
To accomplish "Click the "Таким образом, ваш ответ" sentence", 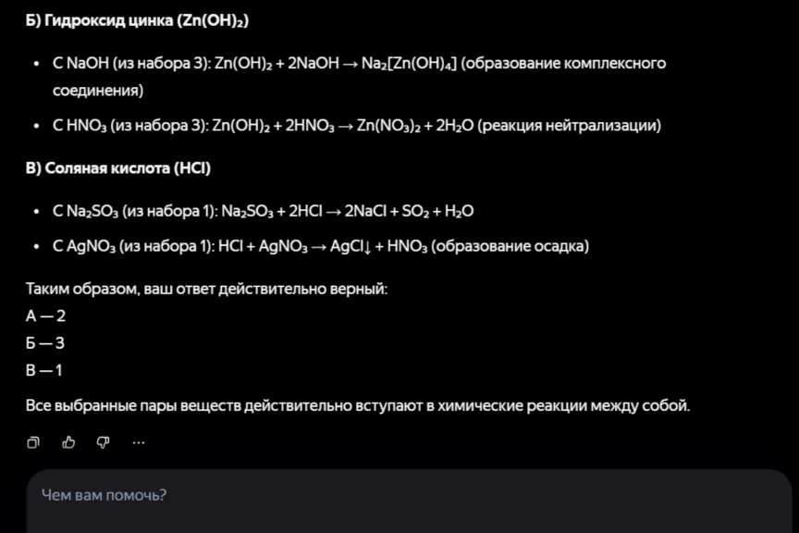I will pyautogui.click(x=206, y=289).
